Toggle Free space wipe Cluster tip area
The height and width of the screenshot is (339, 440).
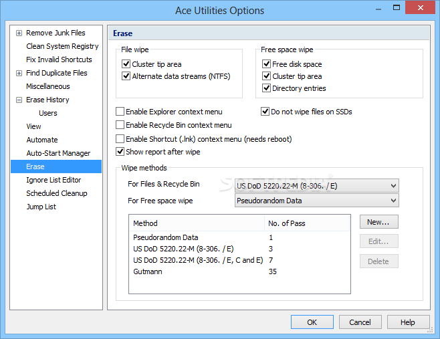coord(266,76)
